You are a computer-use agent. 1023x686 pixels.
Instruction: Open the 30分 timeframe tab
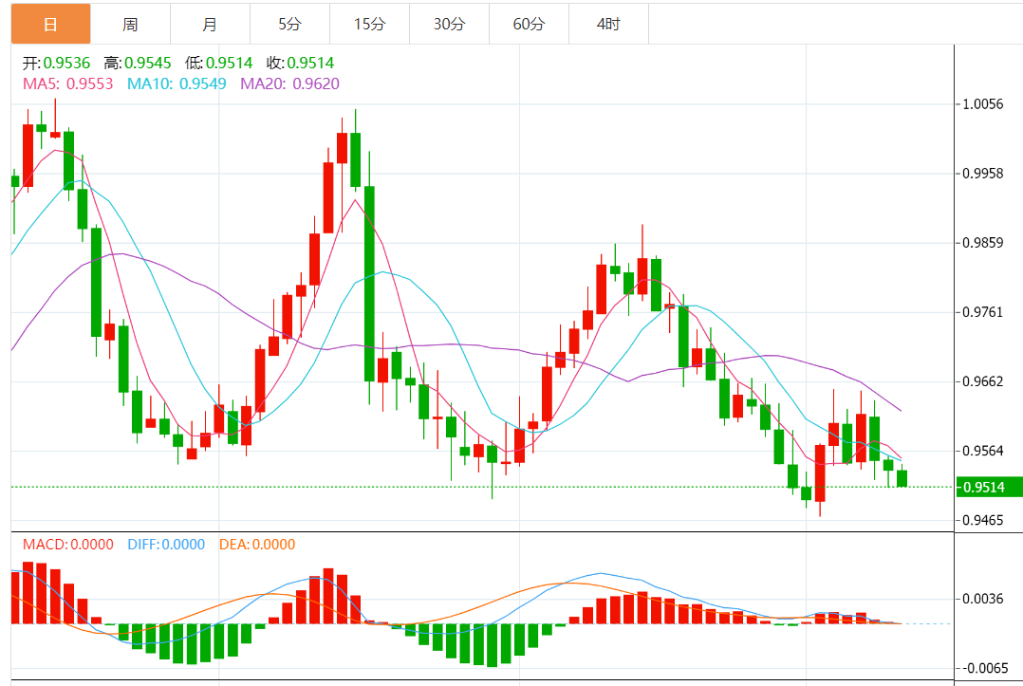coord(449,24)
